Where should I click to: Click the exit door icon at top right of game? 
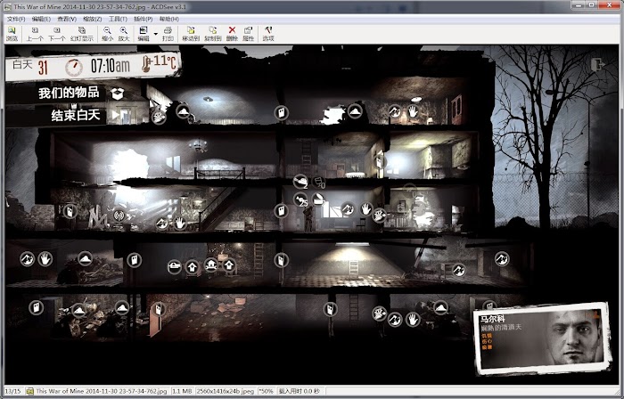(x=597, y=65)
